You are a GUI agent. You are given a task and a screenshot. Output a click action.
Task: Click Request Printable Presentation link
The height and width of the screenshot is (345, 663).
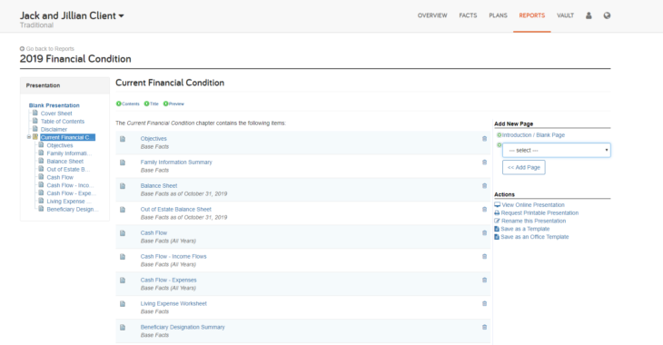click(x=539, y=213)
